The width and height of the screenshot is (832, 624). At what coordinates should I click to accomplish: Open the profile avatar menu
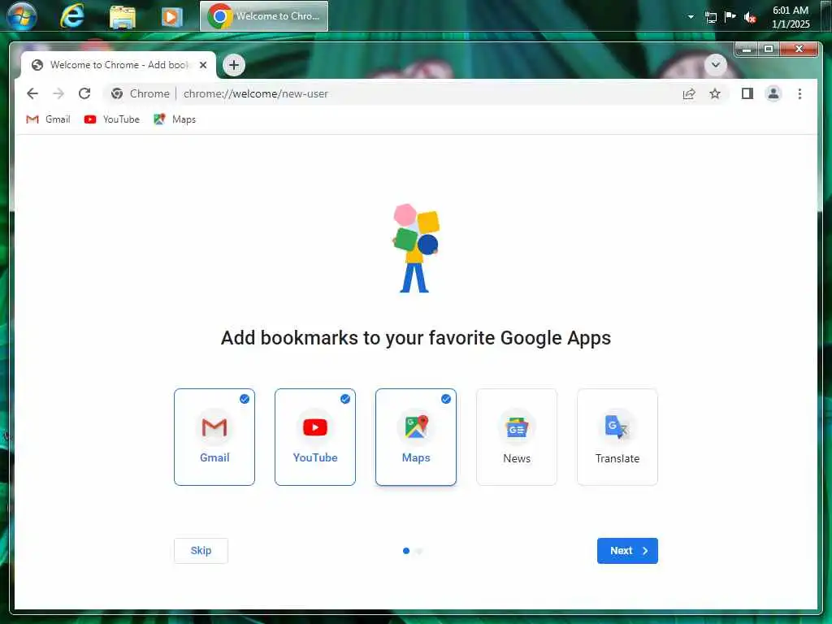pos(773,94)
